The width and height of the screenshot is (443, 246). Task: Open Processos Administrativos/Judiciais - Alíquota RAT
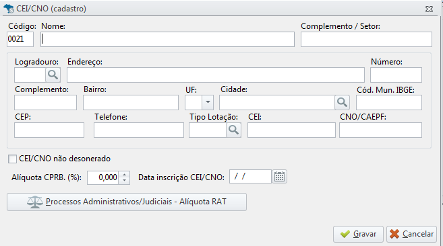[127, 202]
